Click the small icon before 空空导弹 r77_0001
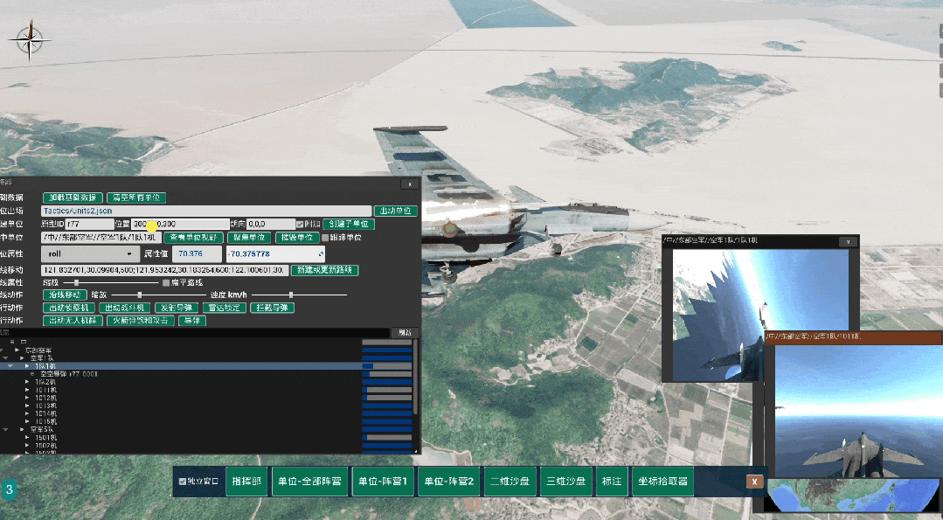 [33, 374]
